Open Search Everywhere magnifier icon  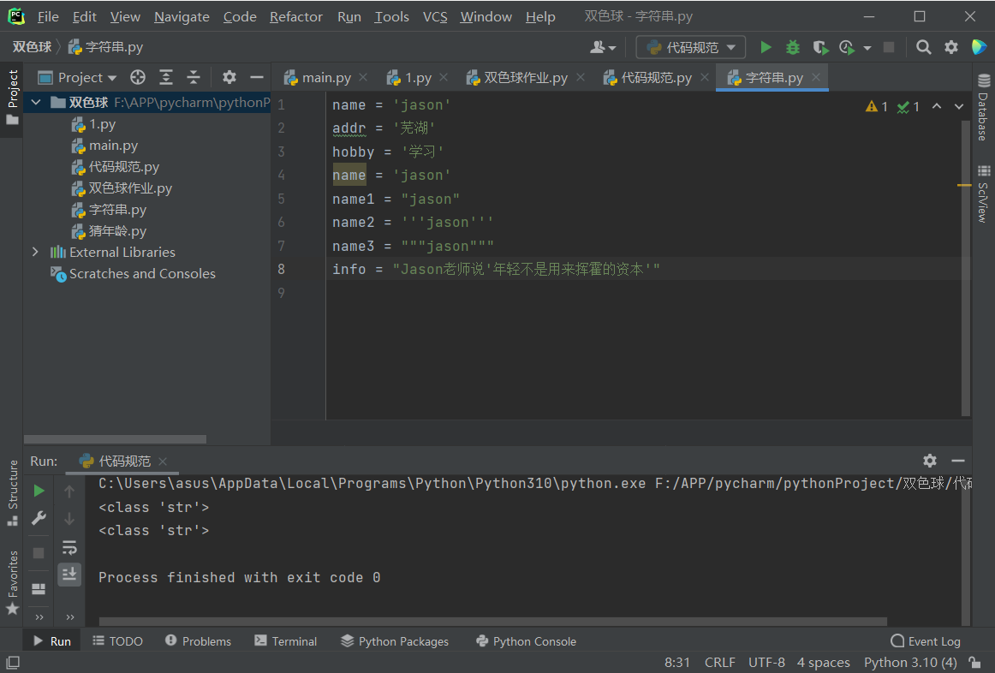(x=923, y=47)
